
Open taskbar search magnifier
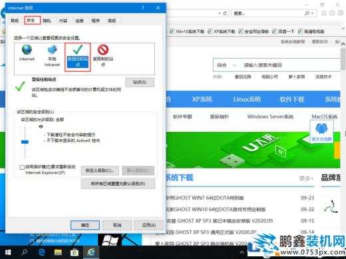pyautogui.click(x=25, y=252)
